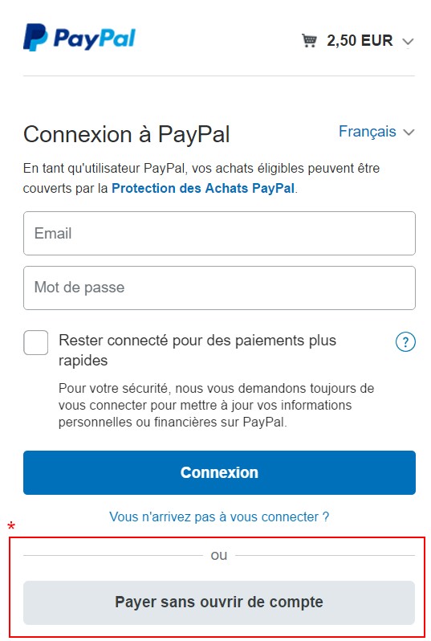Click the PayPal wordmark text
Screen dimensions: 431x641
coord(95,39)
